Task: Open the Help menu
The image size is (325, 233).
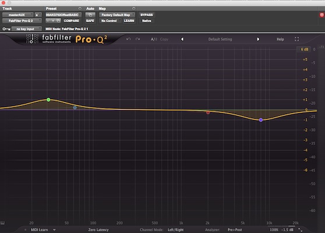Action: point(280,39)
